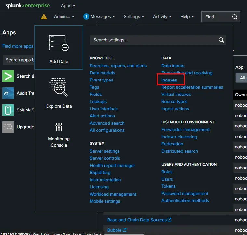
Task: Click the yellow warning triangle icon
Action: tap(44, 17)
